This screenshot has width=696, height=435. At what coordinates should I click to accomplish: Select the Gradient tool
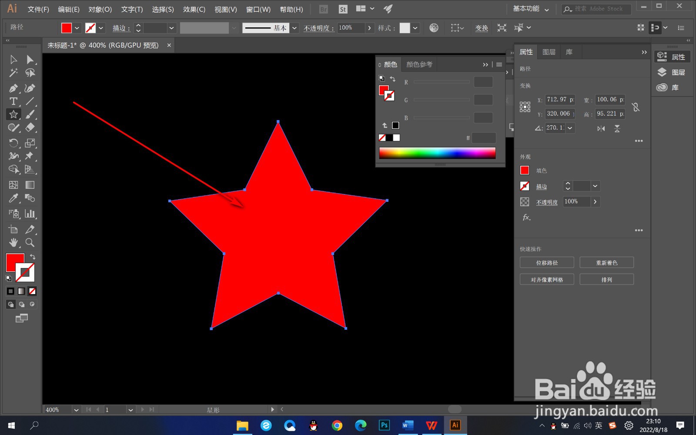[30, 185]
